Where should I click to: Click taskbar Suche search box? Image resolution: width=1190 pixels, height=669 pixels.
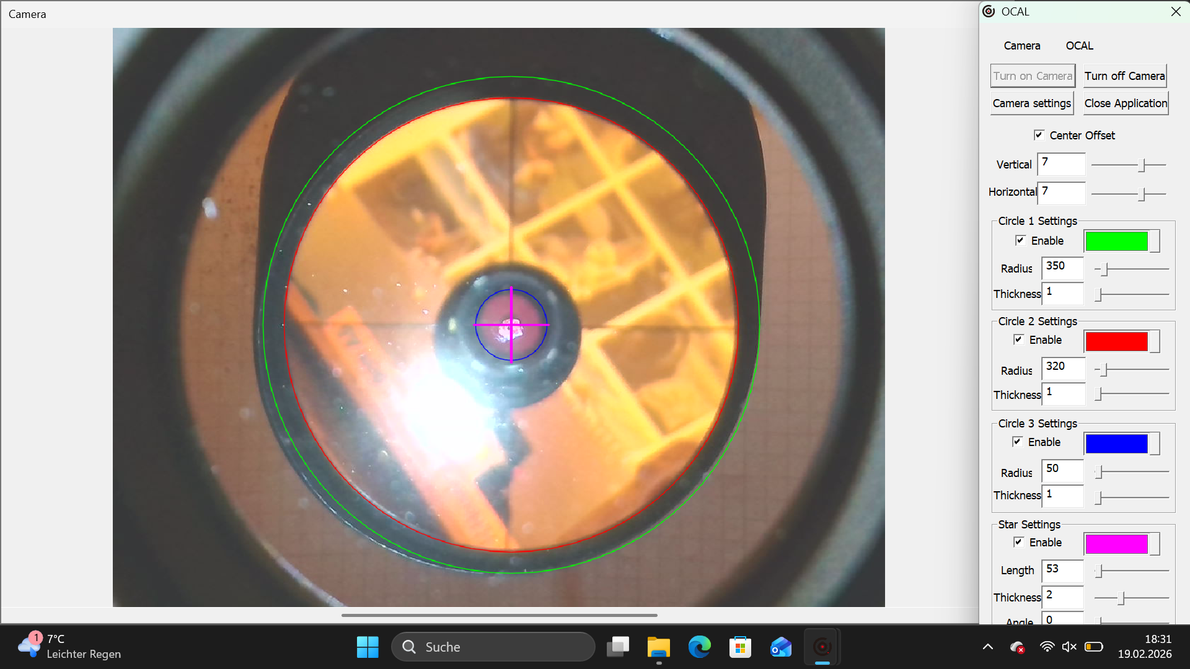(x=493, y=647)
